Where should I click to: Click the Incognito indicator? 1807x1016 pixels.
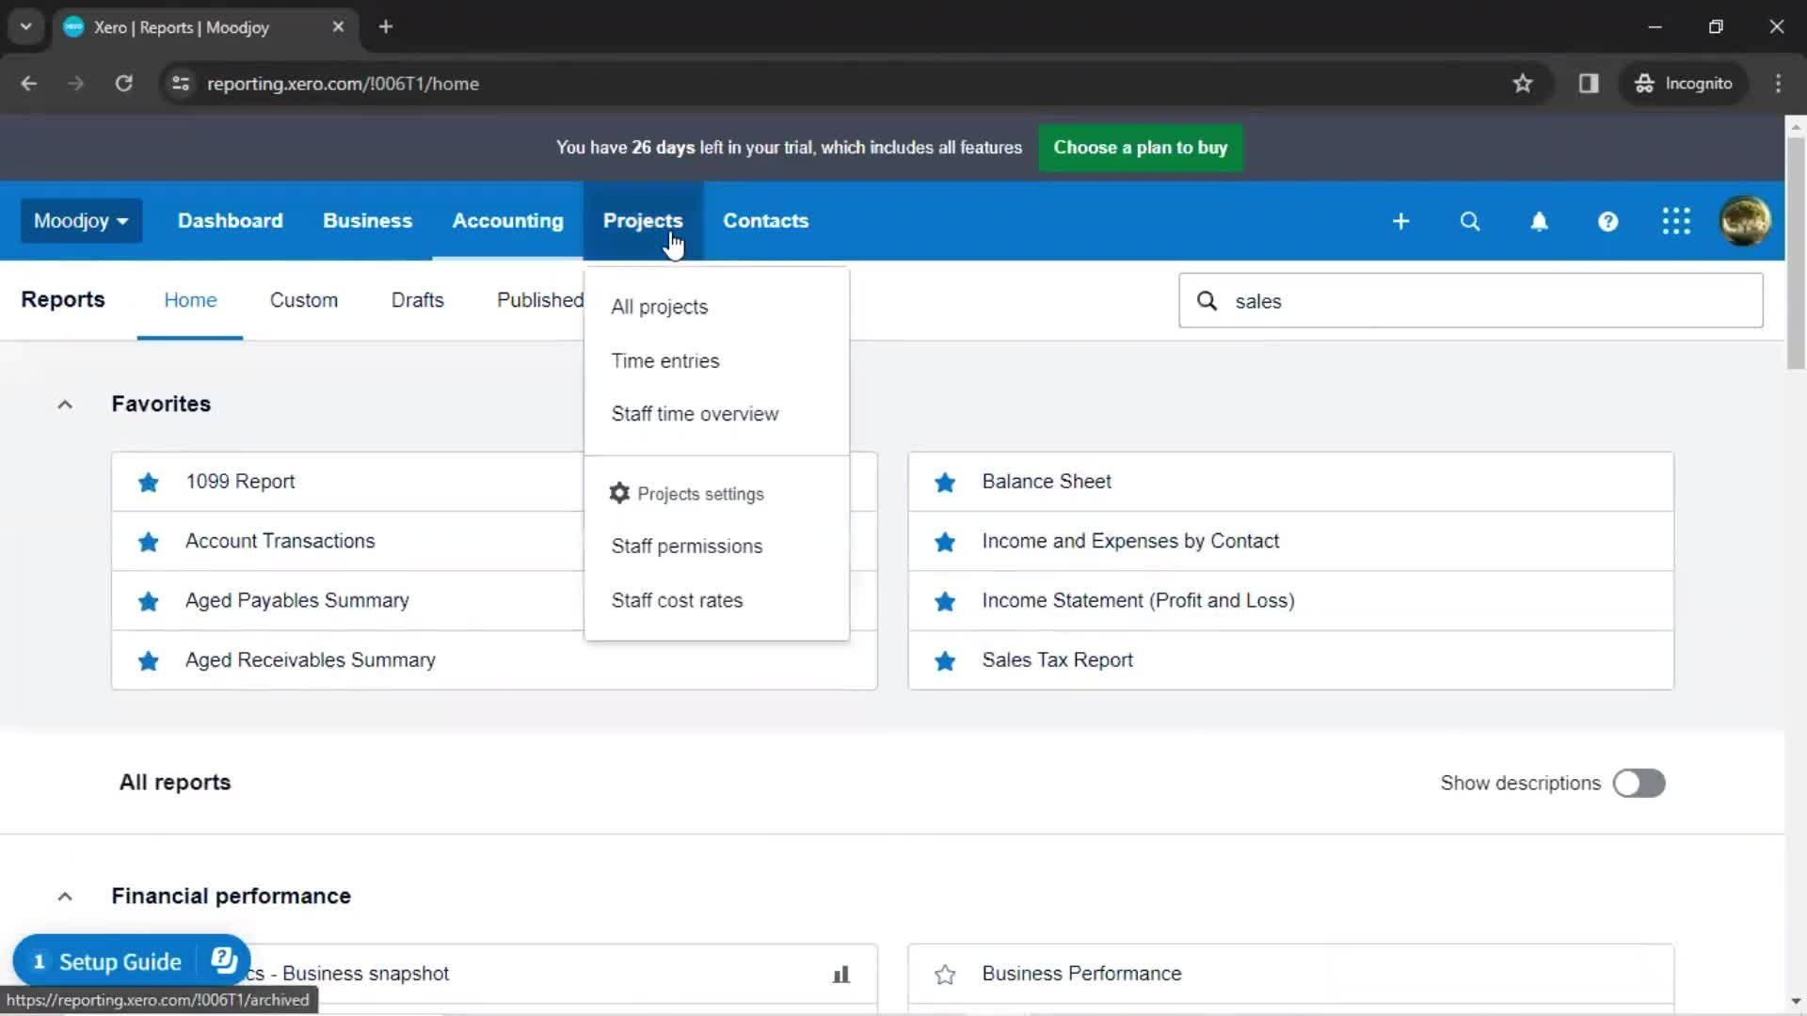tap(1683, 84)
